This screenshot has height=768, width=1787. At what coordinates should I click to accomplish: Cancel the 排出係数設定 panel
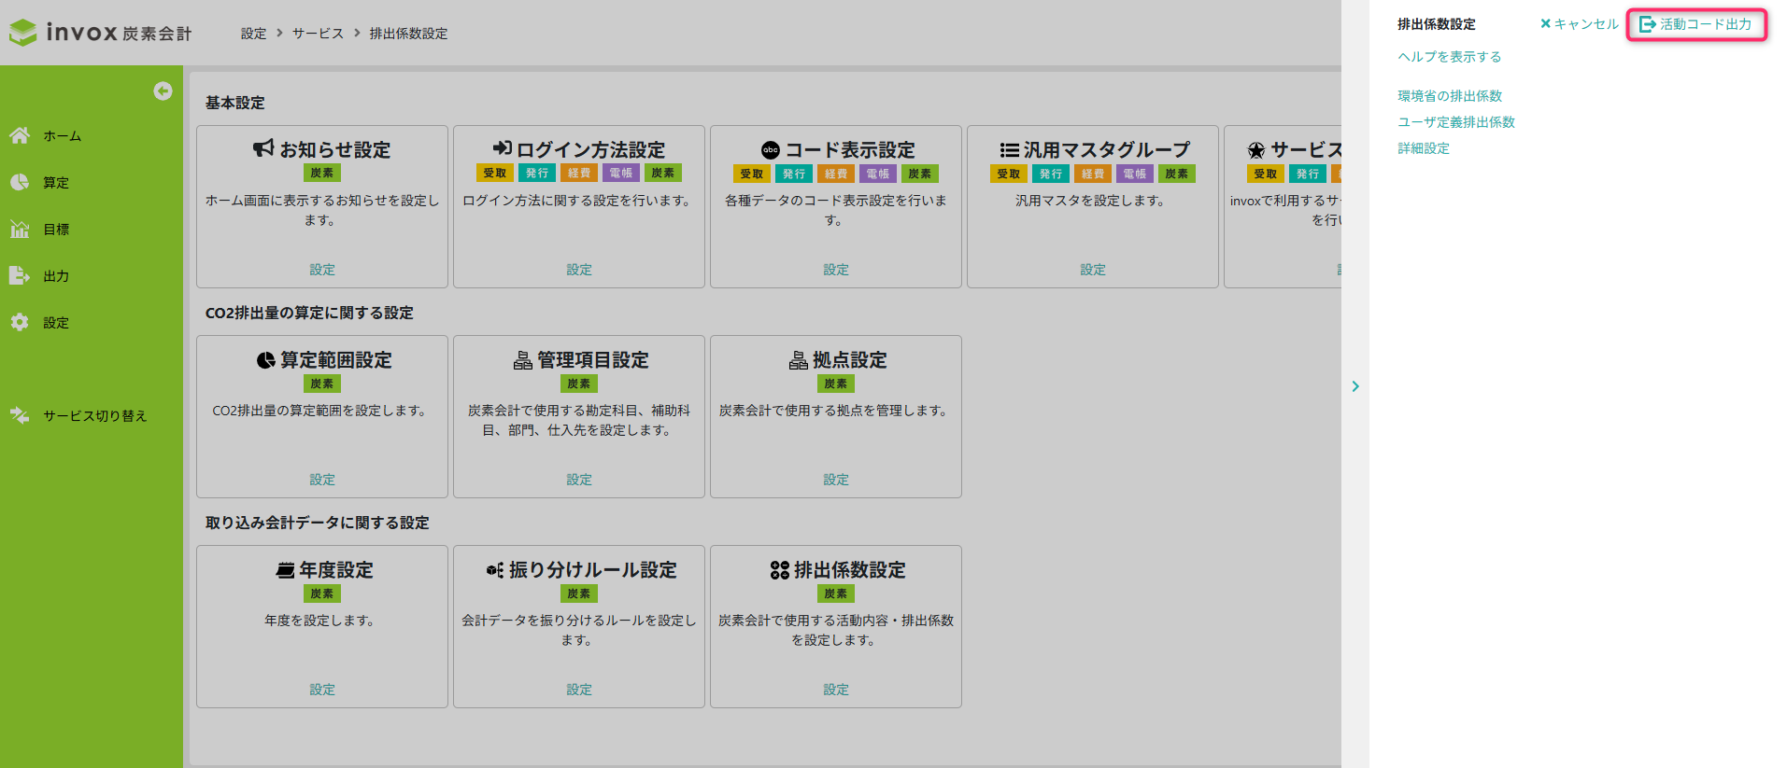pyautogui.click(x=1579, y=24)
